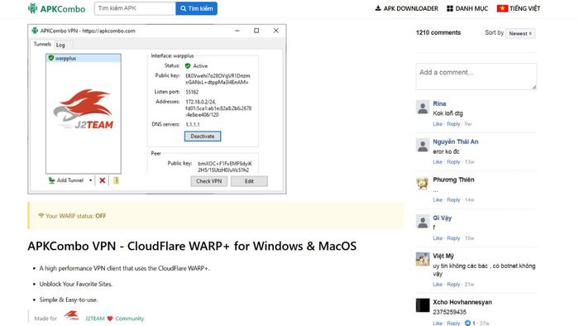
Task: Click Add Tunnel in the VPN window
Action: [66, 180]
